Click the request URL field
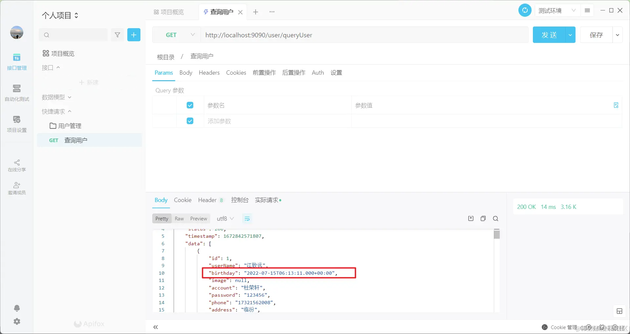The width and height of the screenshot is (630, 334). click(x=364, y=35)
